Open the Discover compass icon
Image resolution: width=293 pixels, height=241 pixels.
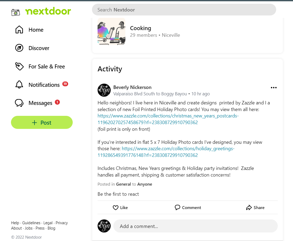[19, 48]
